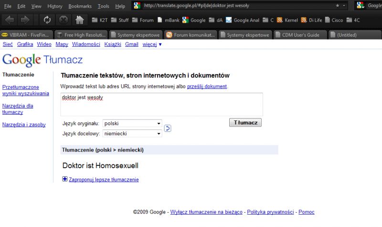Click the search engine icon in search box

(361, 5)
